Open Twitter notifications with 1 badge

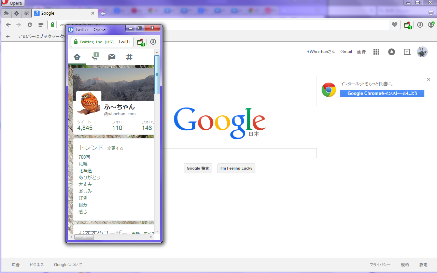click(x=95, y=57)
